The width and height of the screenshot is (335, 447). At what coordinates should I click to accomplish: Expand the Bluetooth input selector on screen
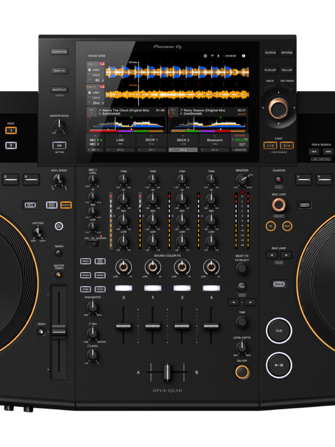click(x=215, y=141)
